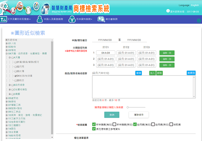Click the green 加入 button
The image size is (202, 141).
(152, 73)
